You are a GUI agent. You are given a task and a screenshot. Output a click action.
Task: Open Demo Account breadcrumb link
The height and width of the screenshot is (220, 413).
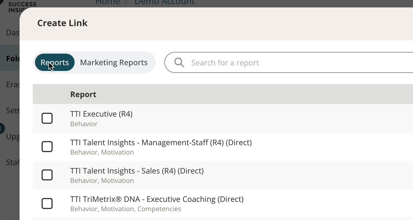pos(164,3)
